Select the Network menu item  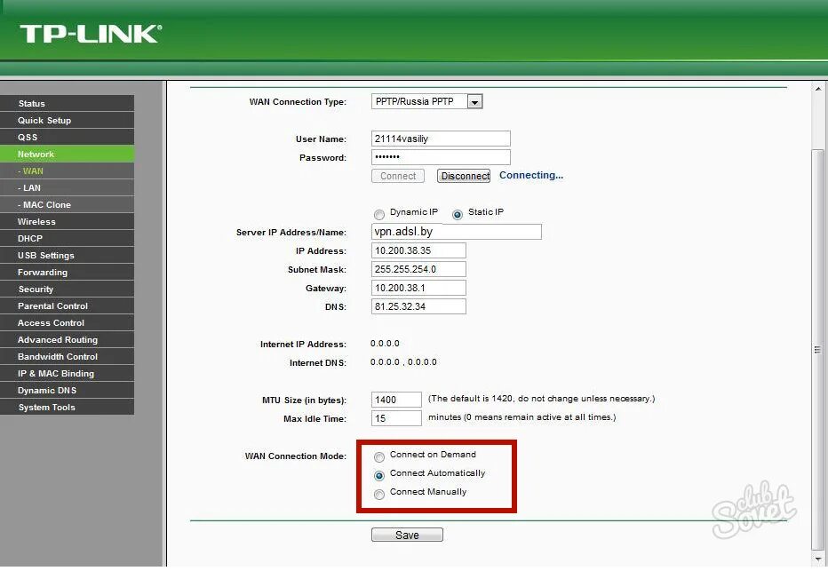tap(67, 155)
